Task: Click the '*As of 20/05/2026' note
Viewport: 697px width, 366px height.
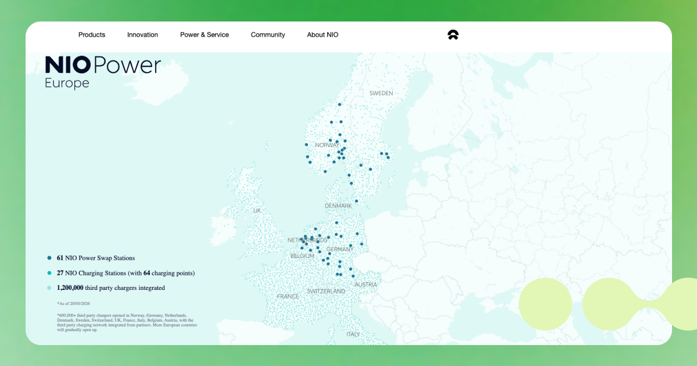Action: 73,303
